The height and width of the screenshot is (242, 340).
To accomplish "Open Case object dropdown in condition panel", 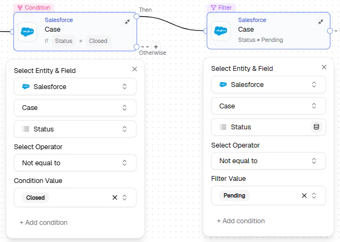I will pyautogui.click(x=75, y=108).
